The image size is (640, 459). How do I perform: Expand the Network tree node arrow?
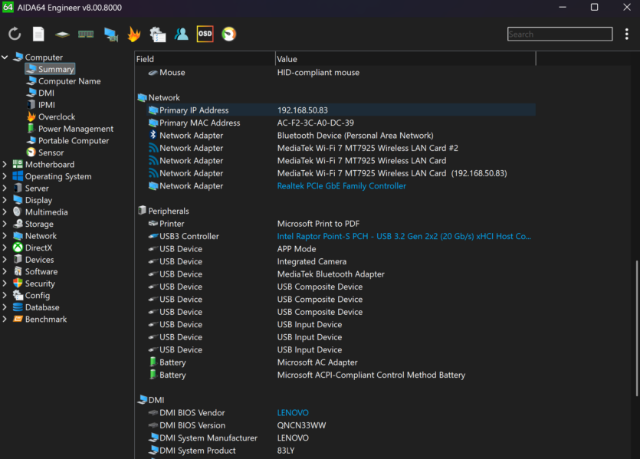[x=5, y=236]
